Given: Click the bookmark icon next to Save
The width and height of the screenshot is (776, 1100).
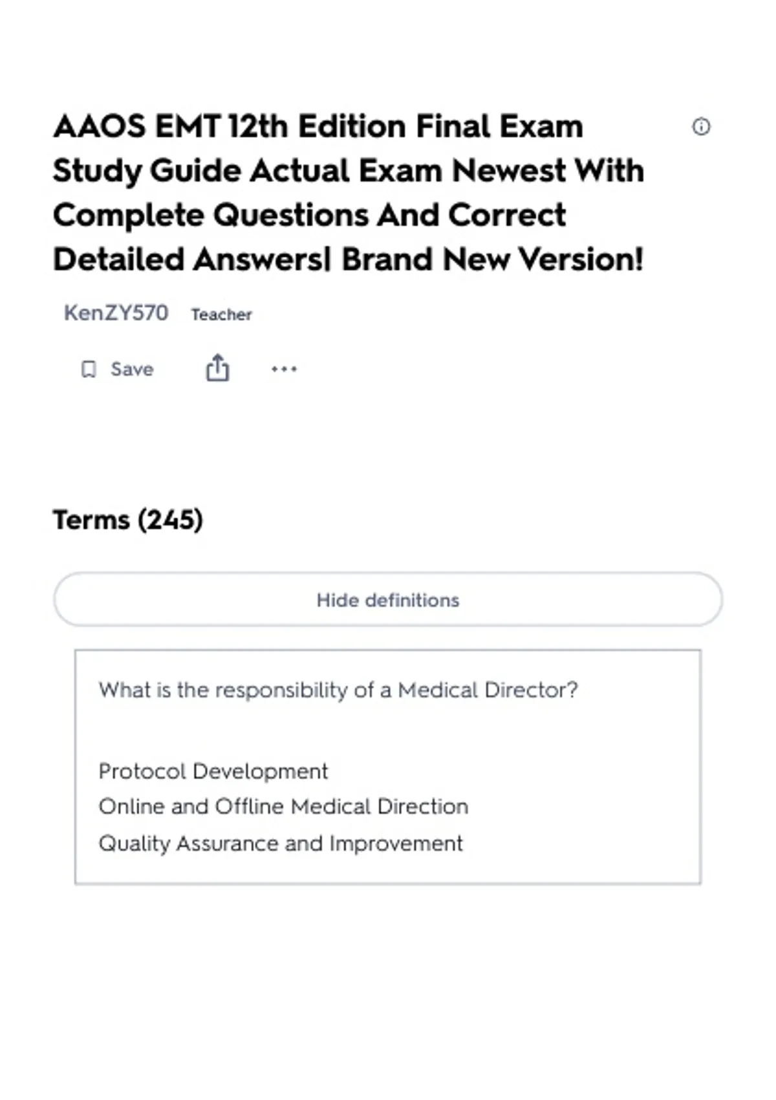Looking at the screenshot, I should (x=89, y=369).
